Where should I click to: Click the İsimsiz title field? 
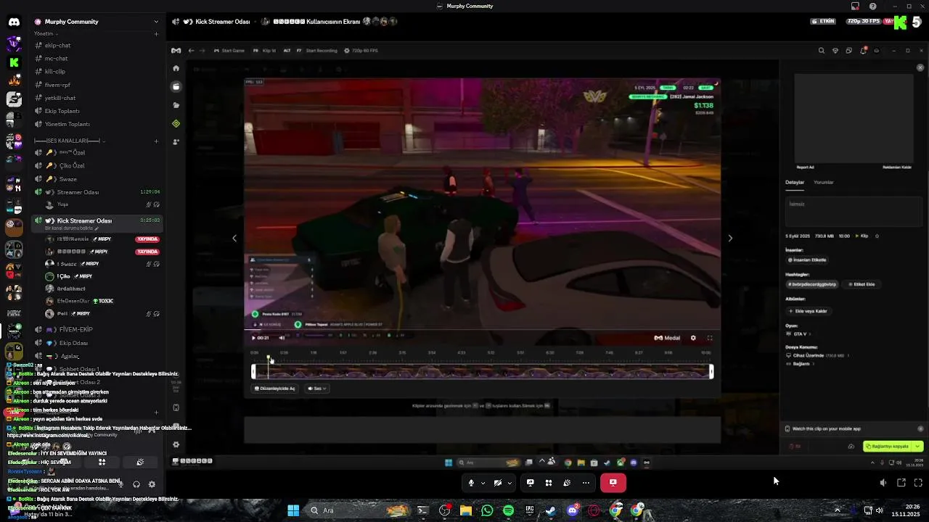854,210
